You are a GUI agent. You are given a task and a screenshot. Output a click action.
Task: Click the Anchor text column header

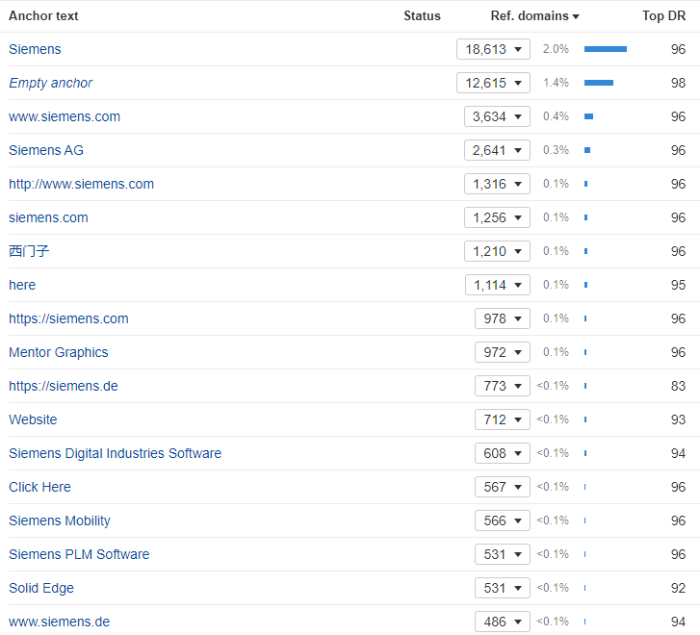click(43, 15)
